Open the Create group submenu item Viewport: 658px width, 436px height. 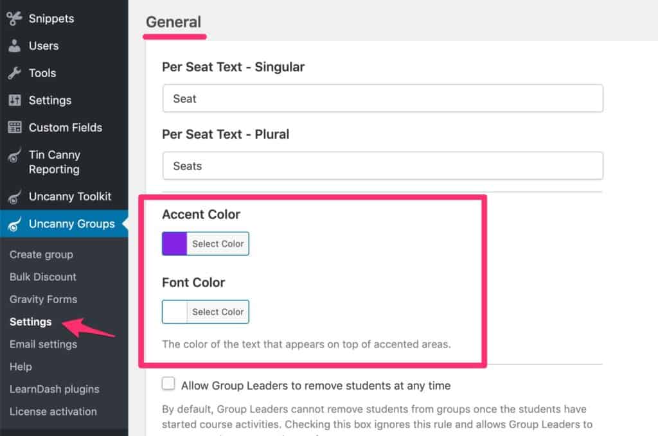(41, 254)
